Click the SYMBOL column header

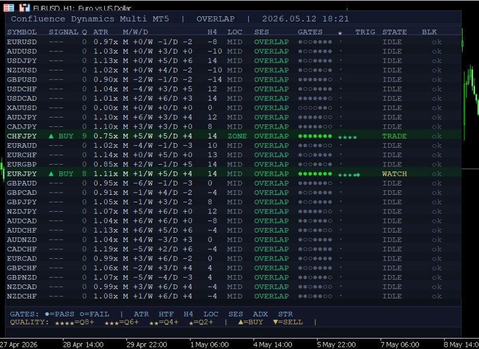click(x=22, y=32)
